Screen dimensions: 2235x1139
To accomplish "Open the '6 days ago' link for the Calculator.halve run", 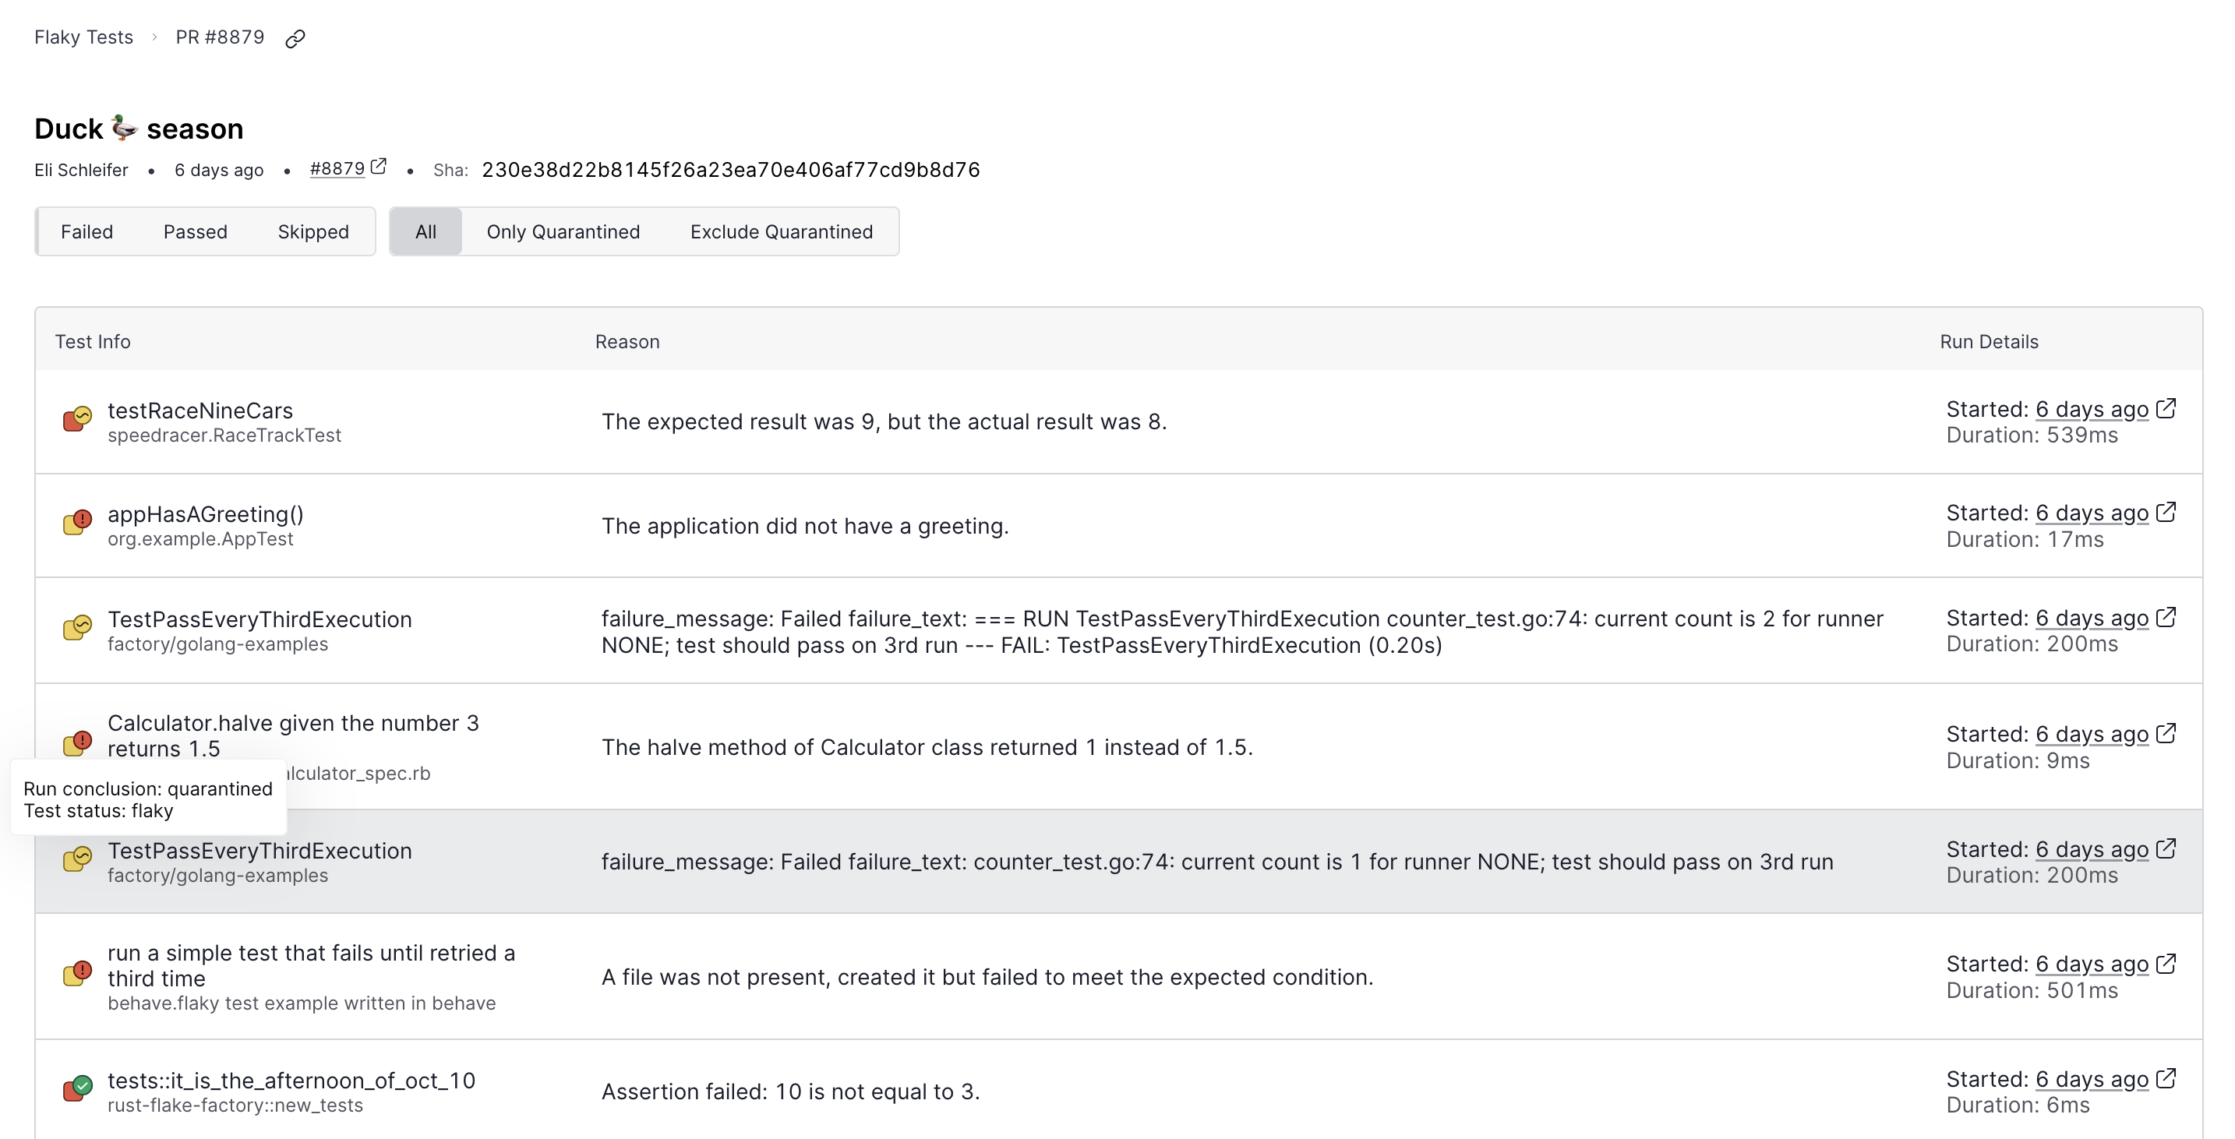I will pos(2092,734).
